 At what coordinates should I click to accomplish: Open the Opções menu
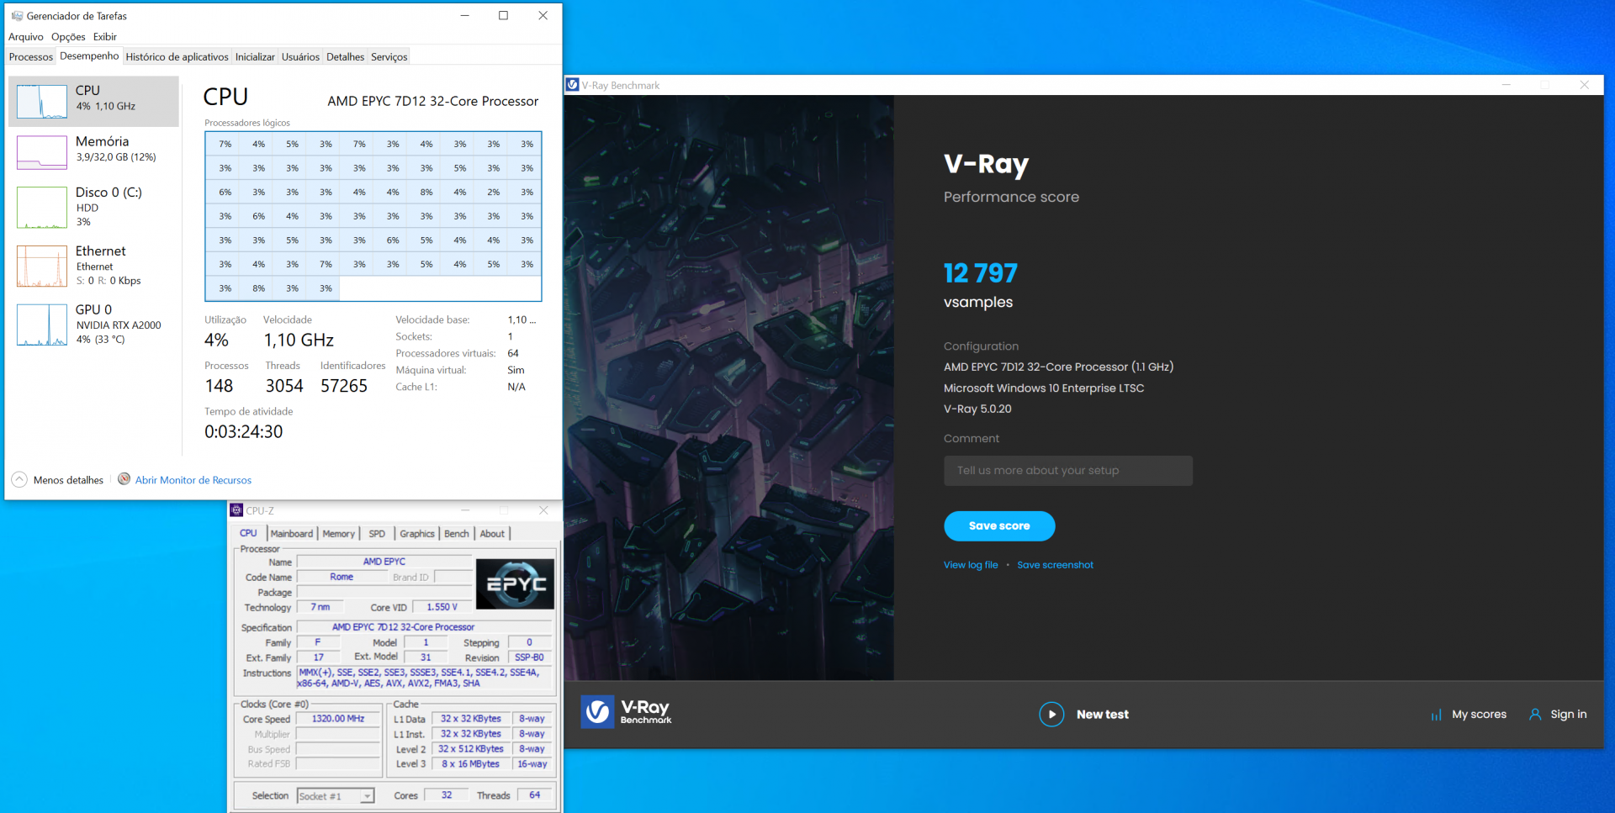(68, 36)
